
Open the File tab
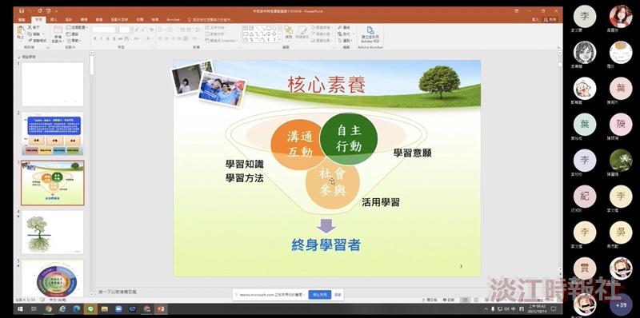pos(22,19)
